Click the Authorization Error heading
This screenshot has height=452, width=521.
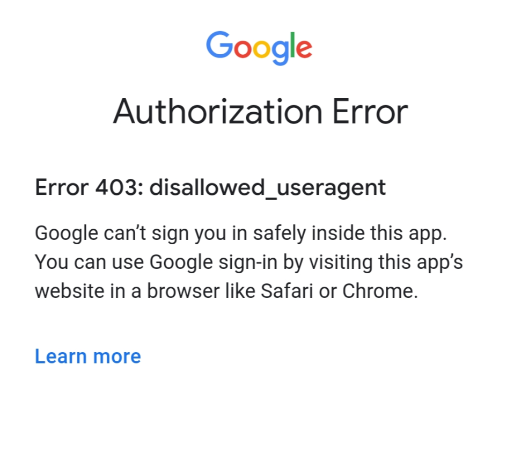pos(261,112)
